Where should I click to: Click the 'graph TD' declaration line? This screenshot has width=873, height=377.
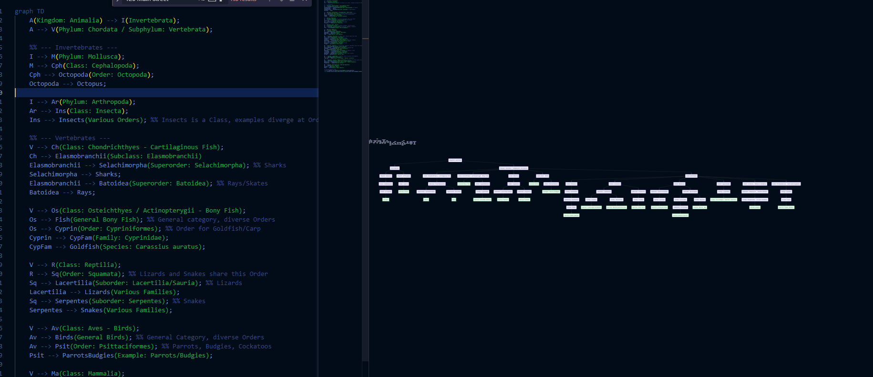tap(29, 11)
